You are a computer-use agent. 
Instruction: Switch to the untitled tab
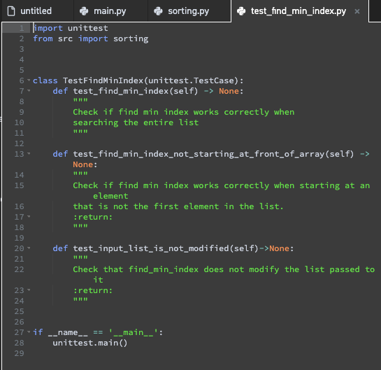pos(36,11)
